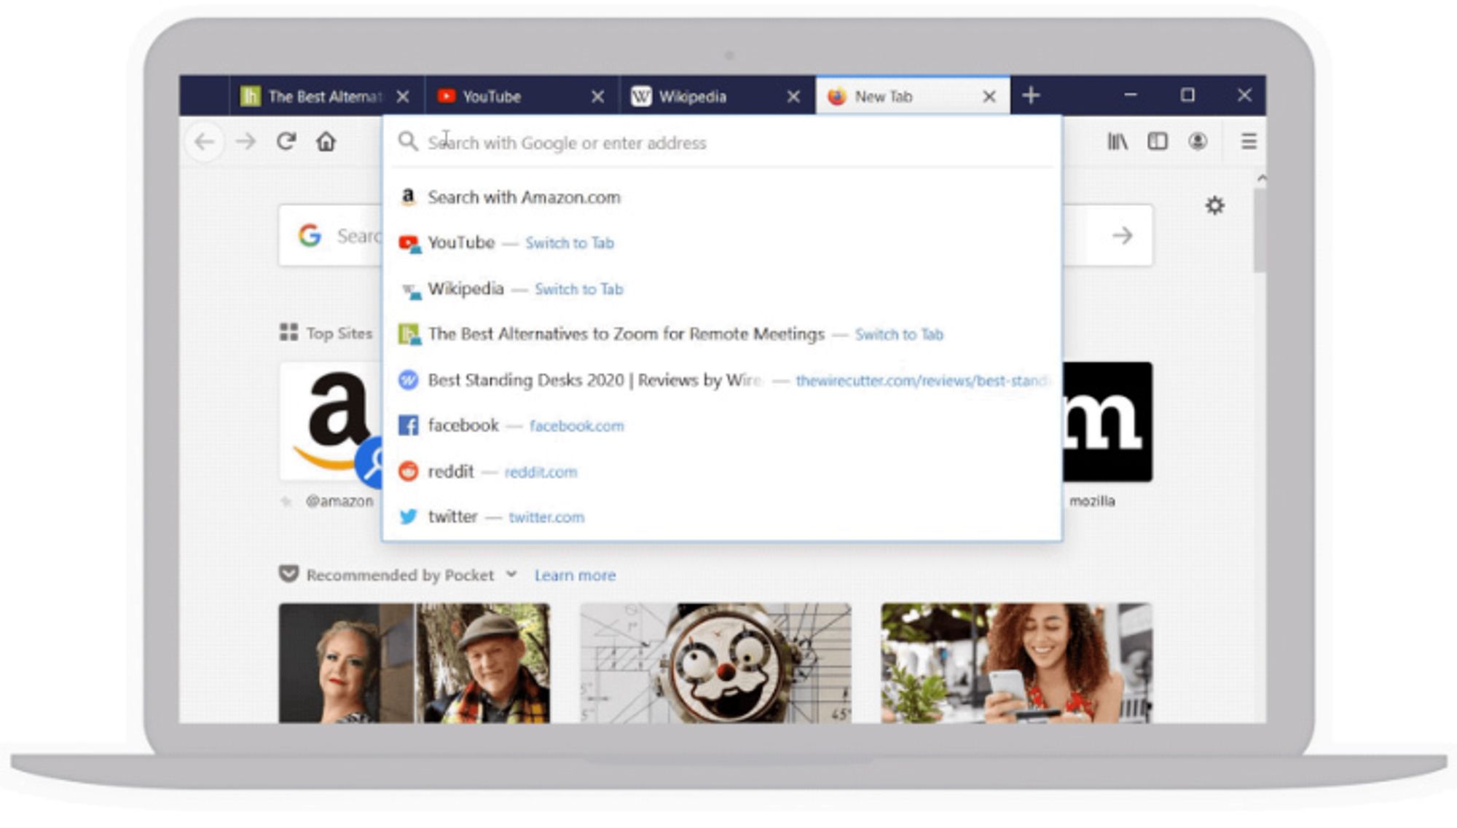Open facebook.com suggestion
This screenshot has width=1457, height=828.
[722, 425]
